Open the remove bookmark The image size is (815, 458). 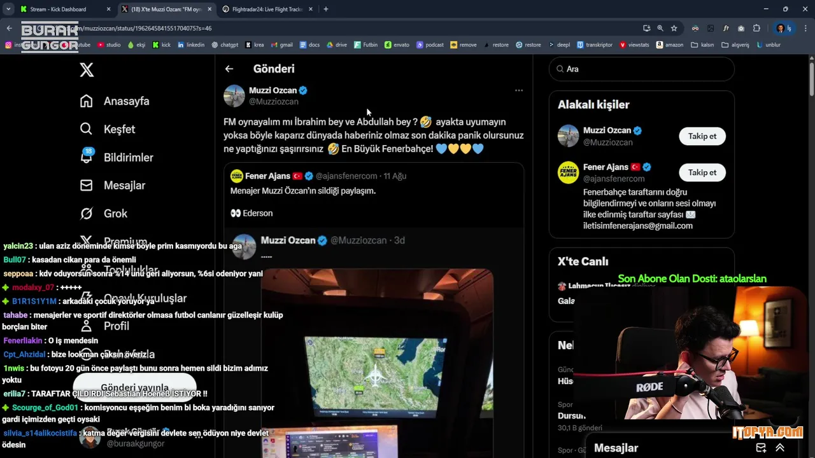click(x=464, y=45)
